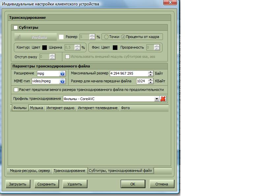Select Субтитры, транскодированный файл tab
The height and width of the screenshot is (196, 277).
click(120, 171)
